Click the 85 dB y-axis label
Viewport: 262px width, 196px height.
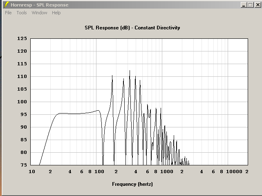24,140
